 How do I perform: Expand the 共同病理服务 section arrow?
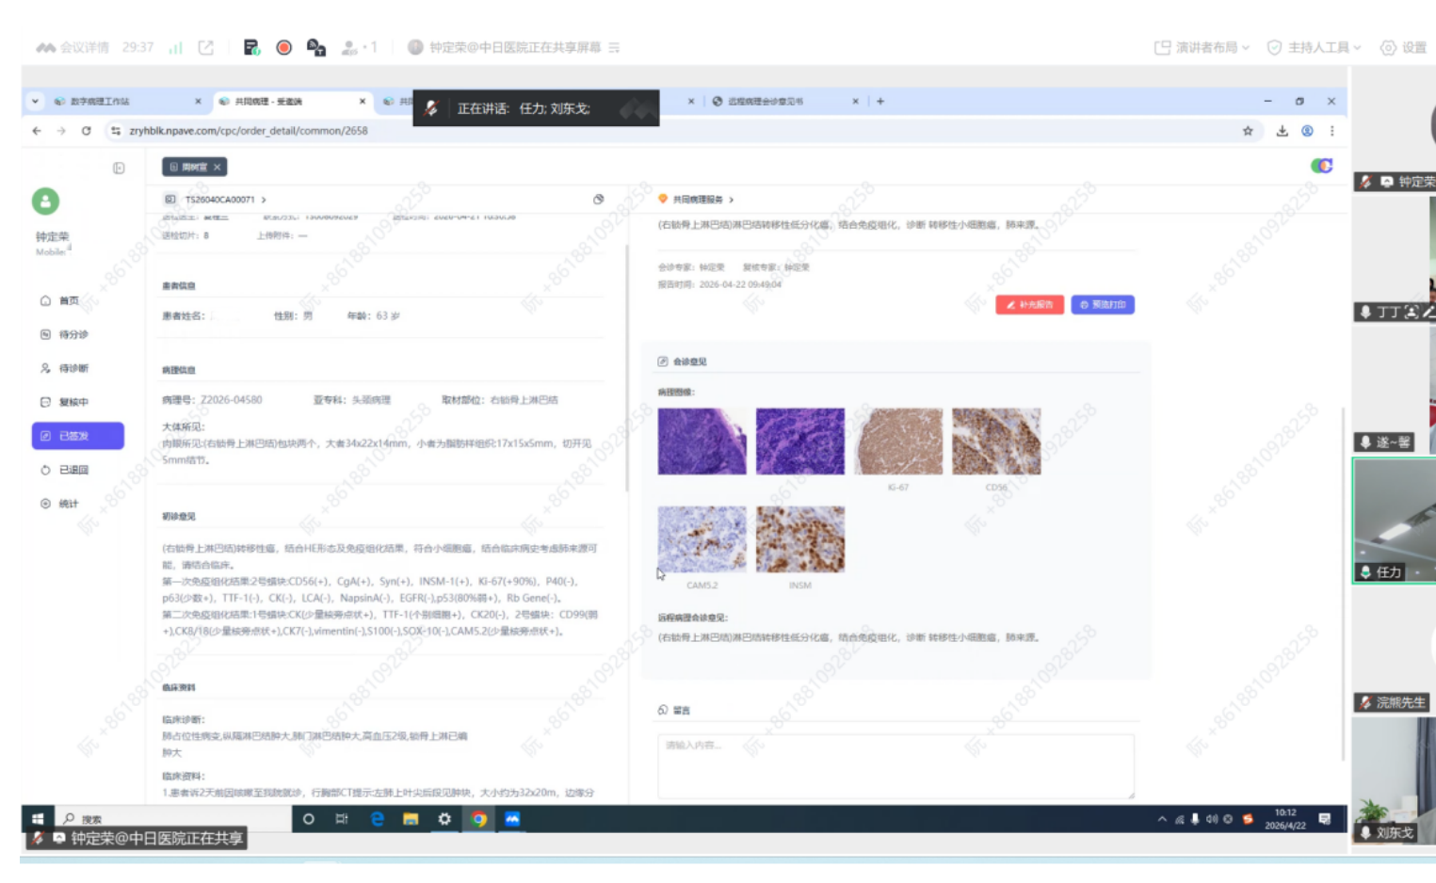pos(732,200)
